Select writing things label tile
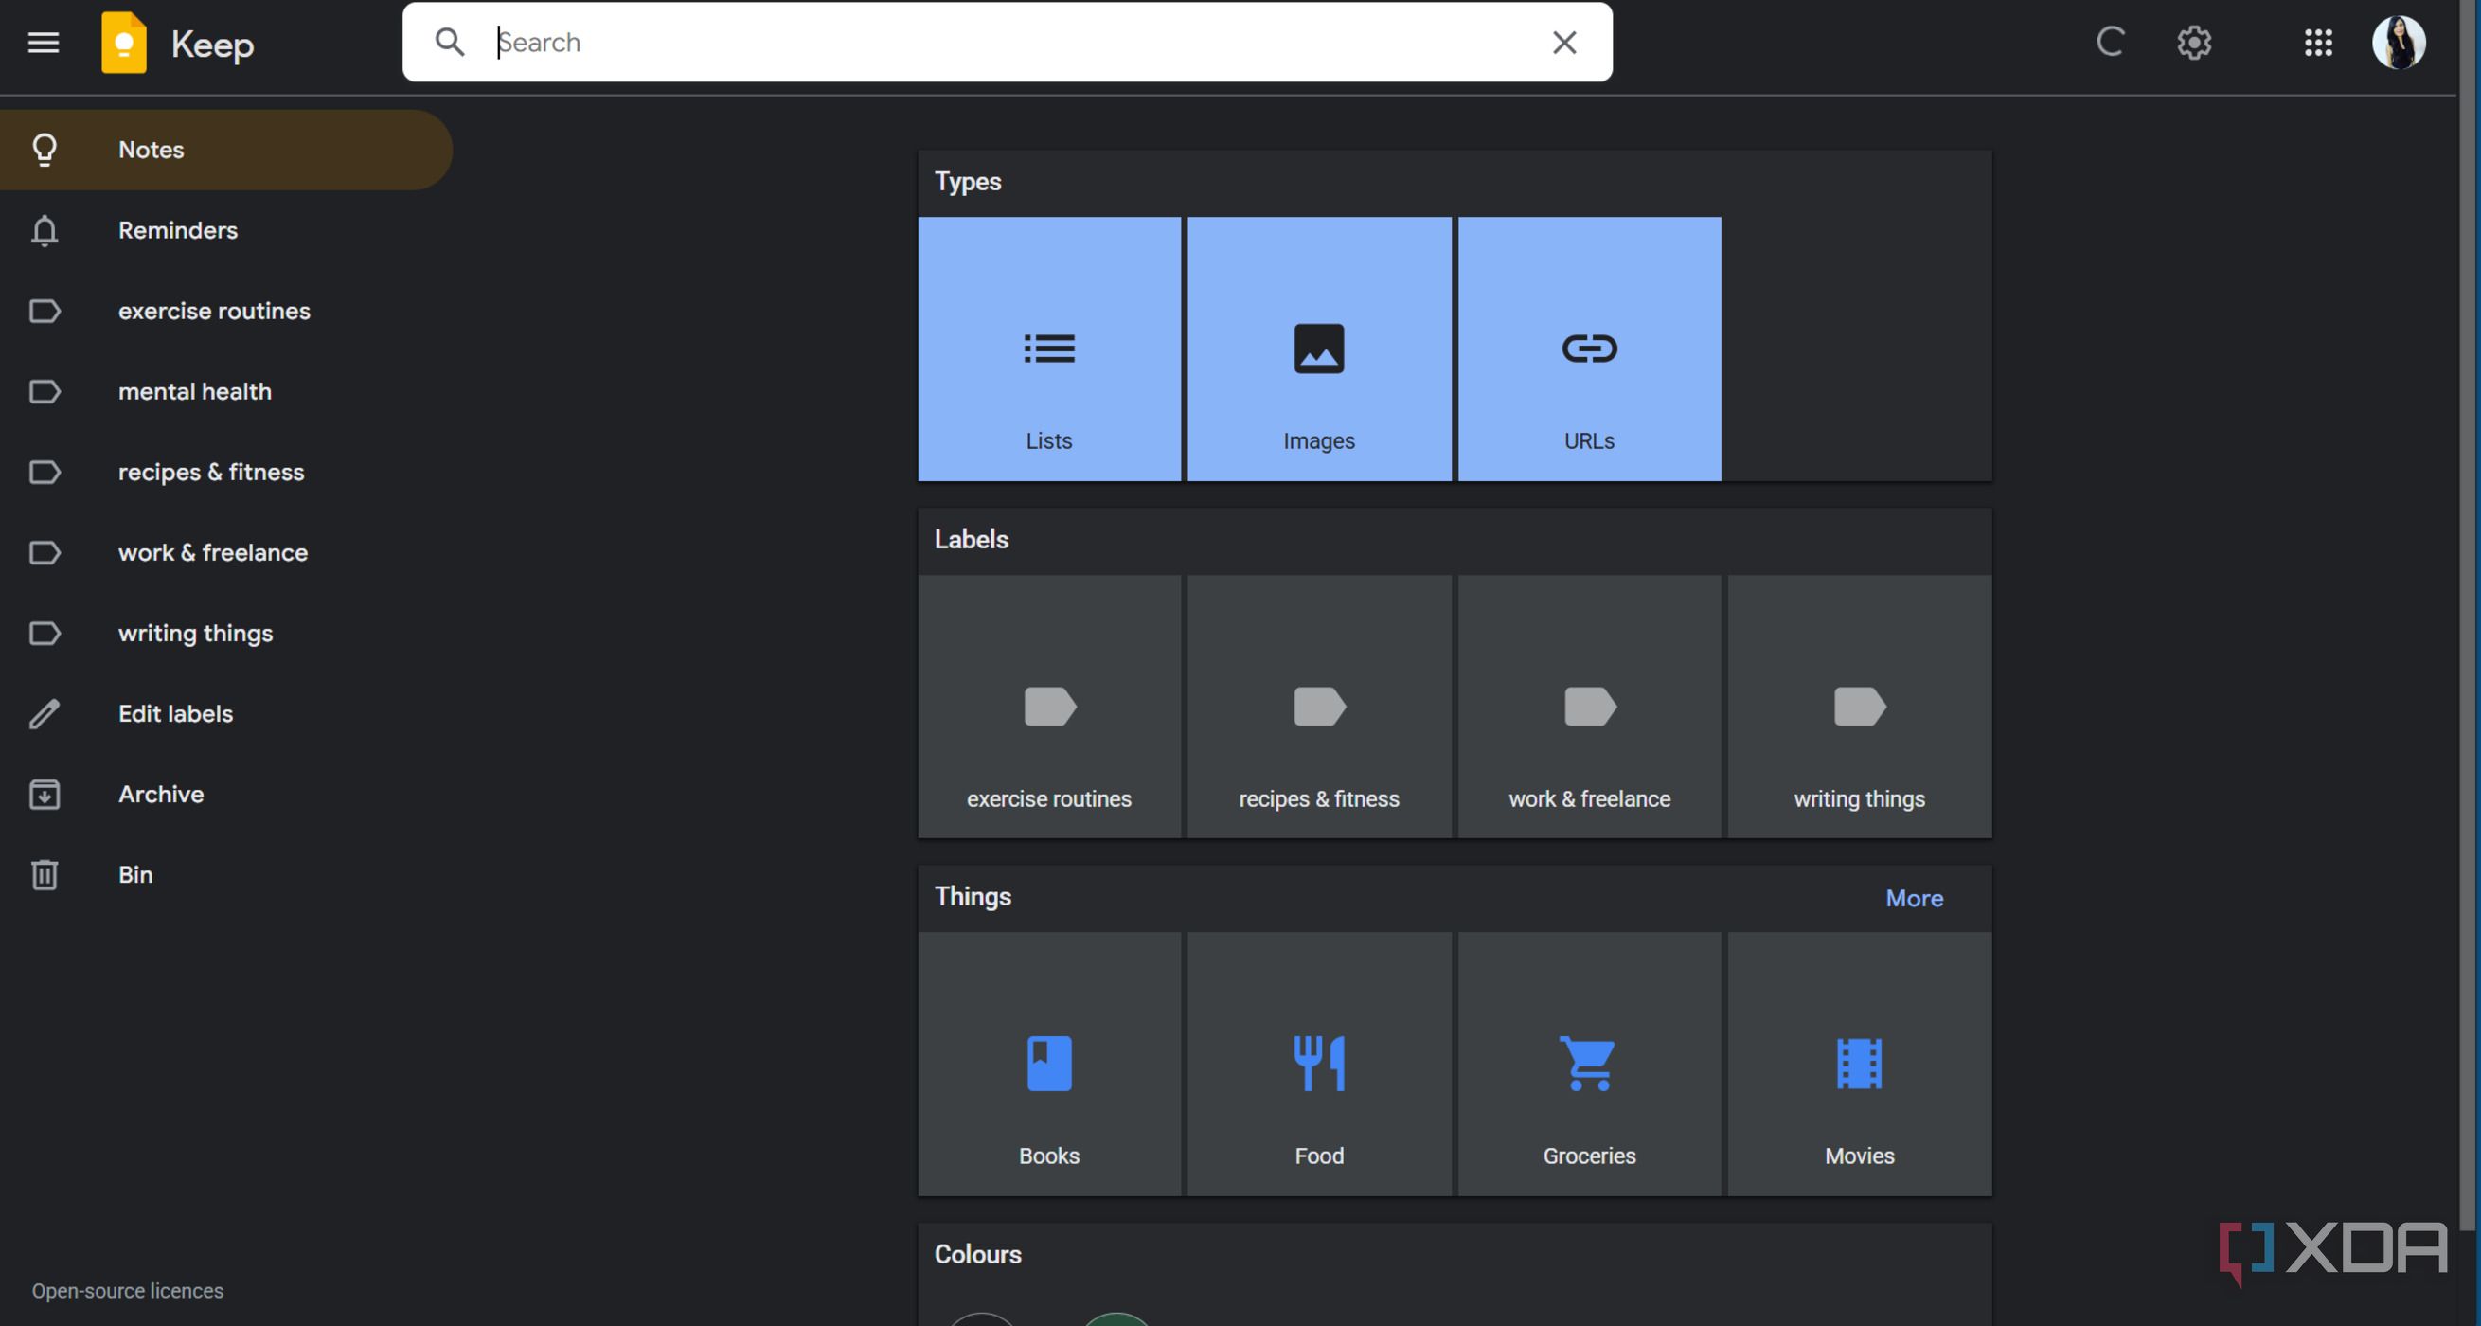Image resolution: width=2481 pixels, height=1326 pixels. (1859, 707)
